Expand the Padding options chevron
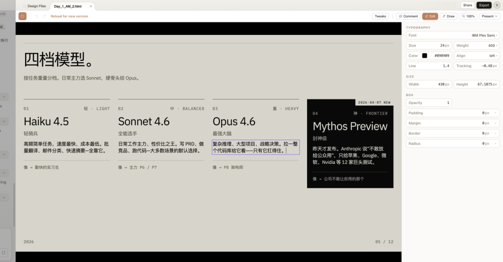 496,113
